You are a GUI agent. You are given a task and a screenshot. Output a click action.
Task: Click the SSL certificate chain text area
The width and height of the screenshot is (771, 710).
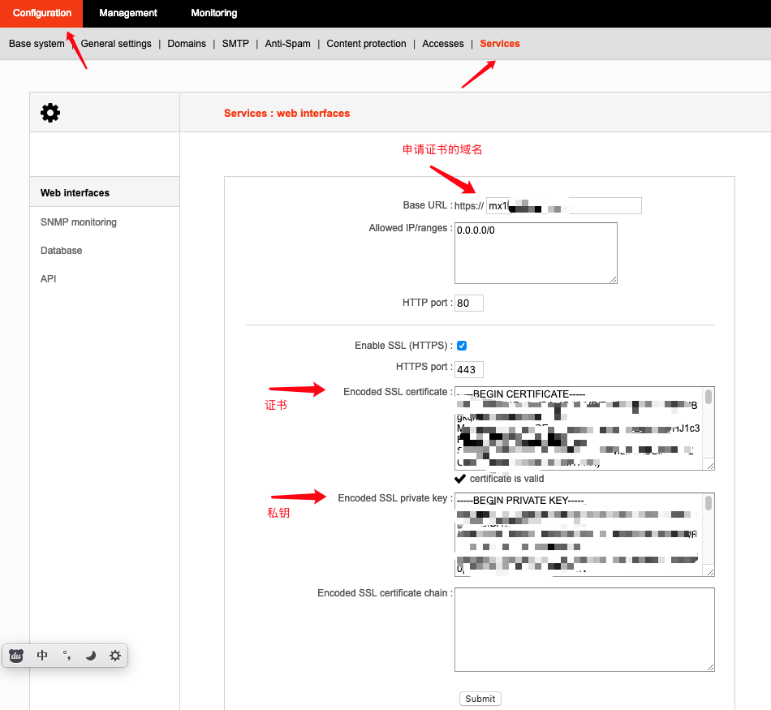(584, 630)
